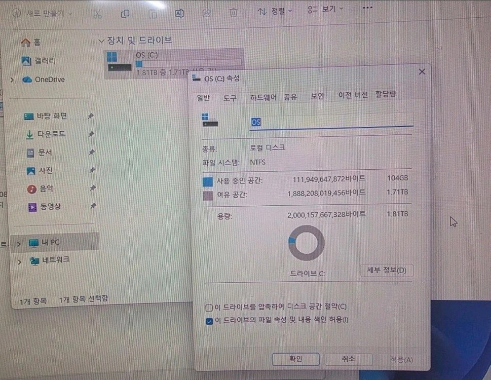Click the pin icon next to 동영상

coord(93,206)
